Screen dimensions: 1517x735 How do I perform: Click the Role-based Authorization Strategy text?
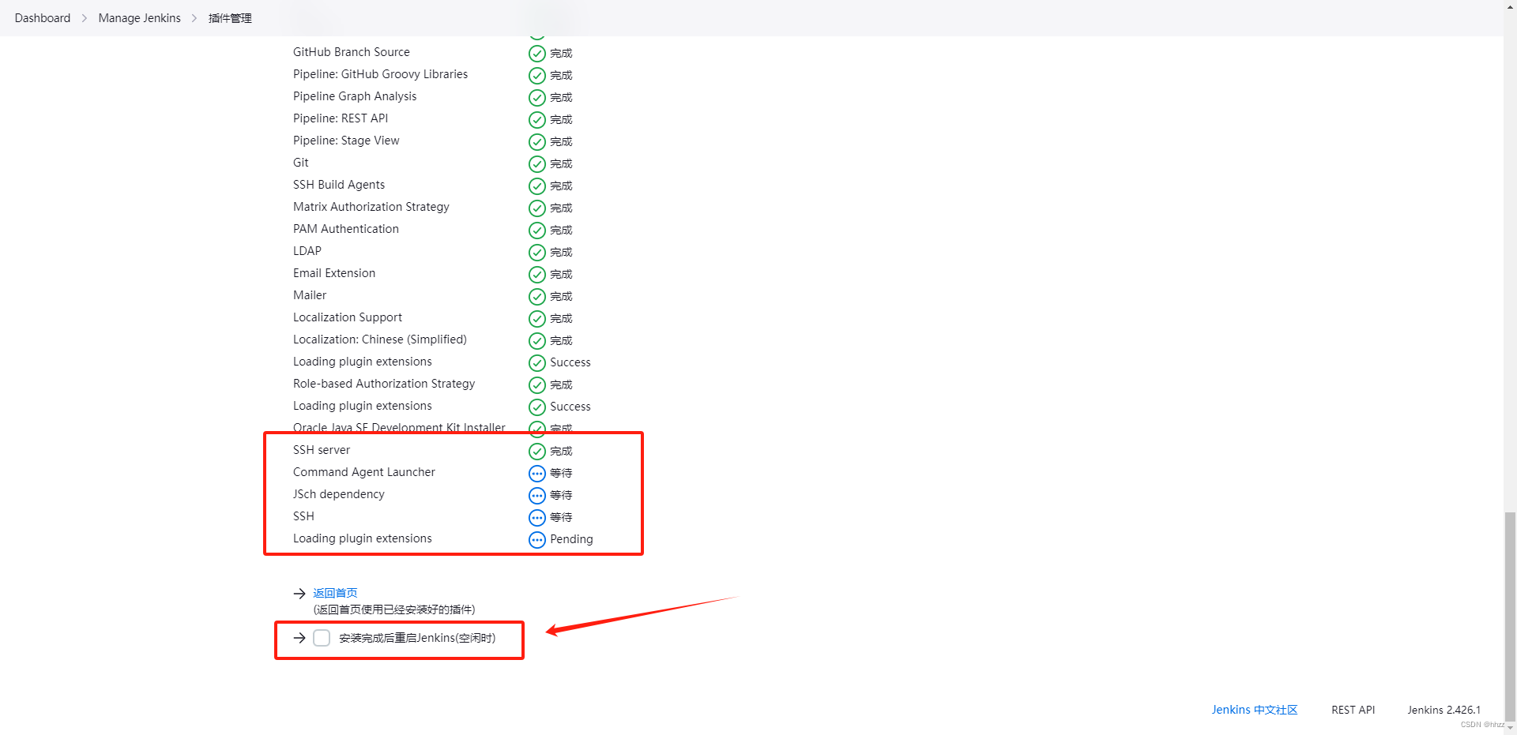[384, 384]
